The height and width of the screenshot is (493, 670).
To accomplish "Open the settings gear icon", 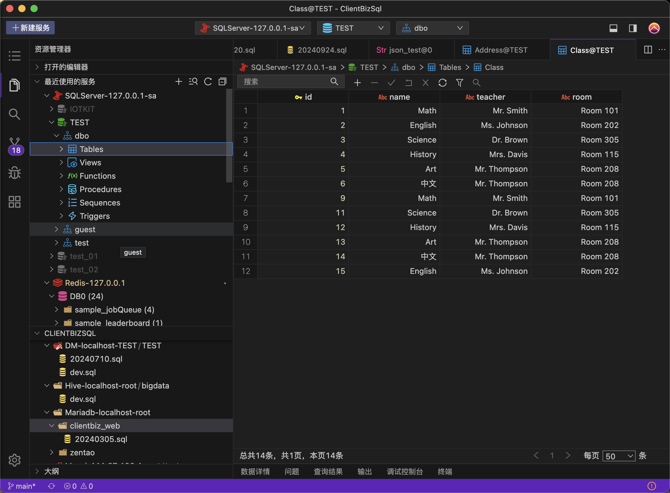I will pos(15,460).
